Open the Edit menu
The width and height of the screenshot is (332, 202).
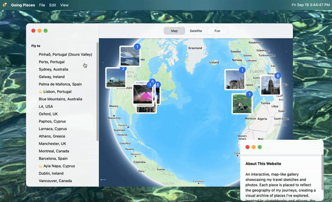pos(53,5)
